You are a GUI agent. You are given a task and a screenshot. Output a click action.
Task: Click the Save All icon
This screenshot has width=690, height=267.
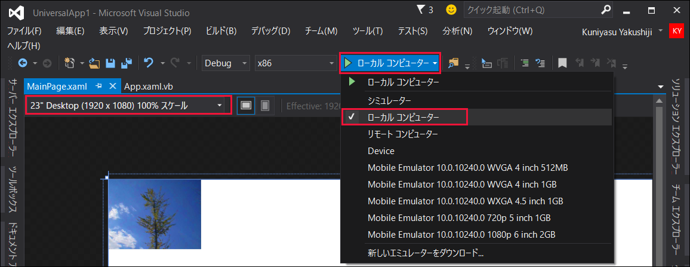pos(127,63)
